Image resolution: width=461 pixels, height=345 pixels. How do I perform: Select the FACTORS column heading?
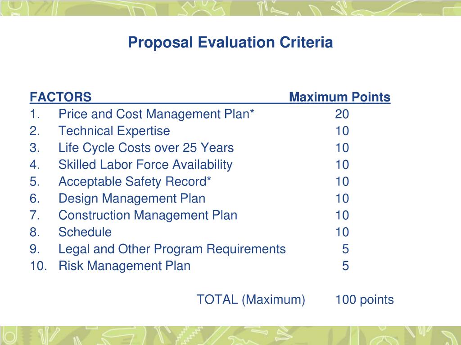click(x=61, y=97)
